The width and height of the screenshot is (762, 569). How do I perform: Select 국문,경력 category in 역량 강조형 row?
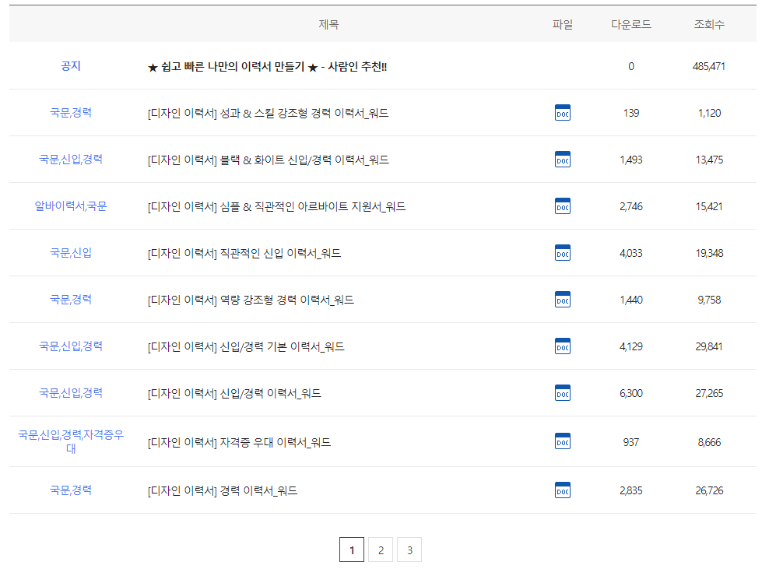tap(71, 300)
